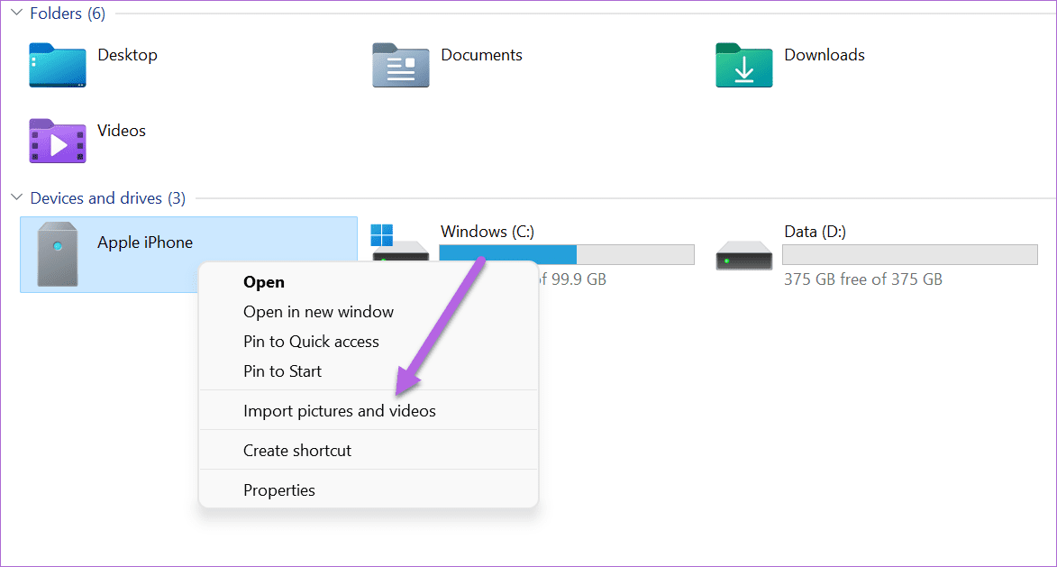The width and height of the screenshot is (1057, 567).
Task: Select Pin to Start option
Action: [x=368, y=370]
